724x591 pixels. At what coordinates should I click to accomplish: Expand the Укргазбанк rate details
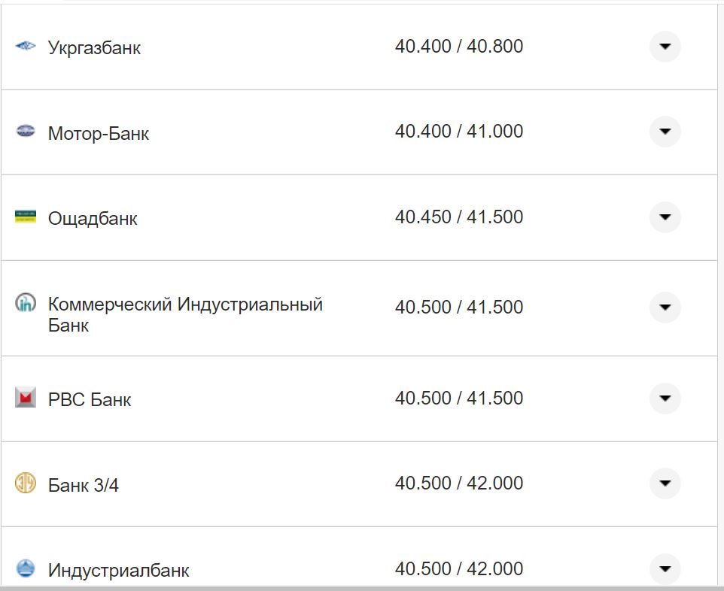665,46
